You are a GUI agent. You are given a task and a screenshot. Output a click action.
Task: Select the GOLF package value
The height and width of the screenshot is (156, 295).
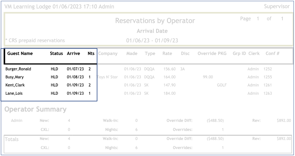coord(222,85)
